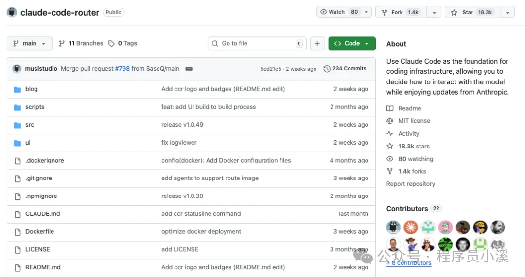
Task: Click the file icon for .gitignore
Action: pos(17,179)
